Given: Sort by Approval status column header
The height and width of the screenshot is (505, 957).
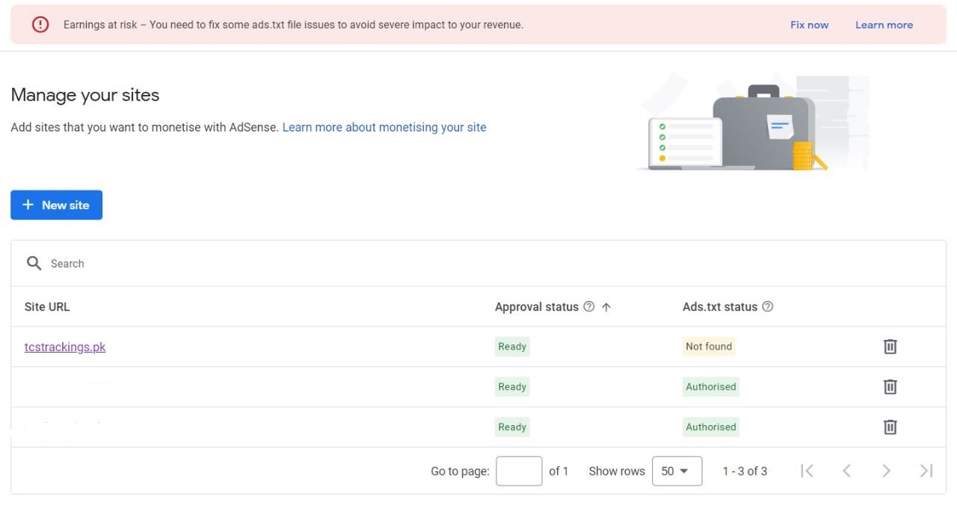Looking at the screenshot, I should pos(537,306).
